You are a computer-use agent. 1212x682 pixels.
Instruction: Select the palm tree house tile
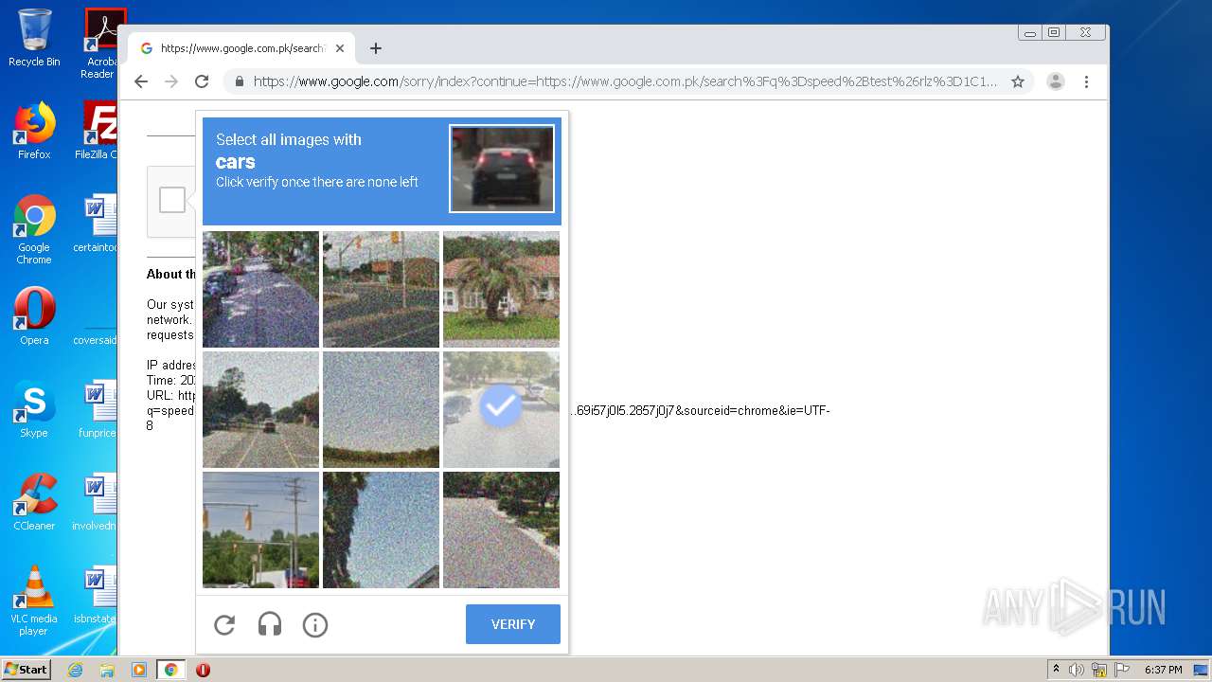[x=501, y=289]
